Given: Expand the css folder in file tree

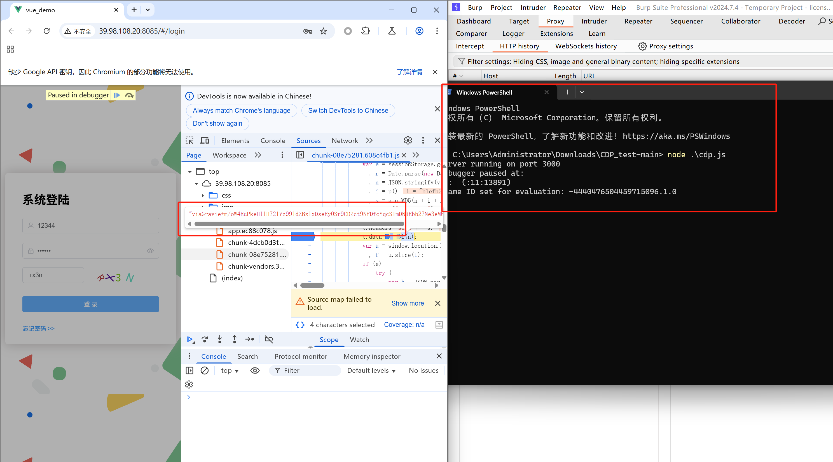Looking at the screenshot, I should (203, 196).
